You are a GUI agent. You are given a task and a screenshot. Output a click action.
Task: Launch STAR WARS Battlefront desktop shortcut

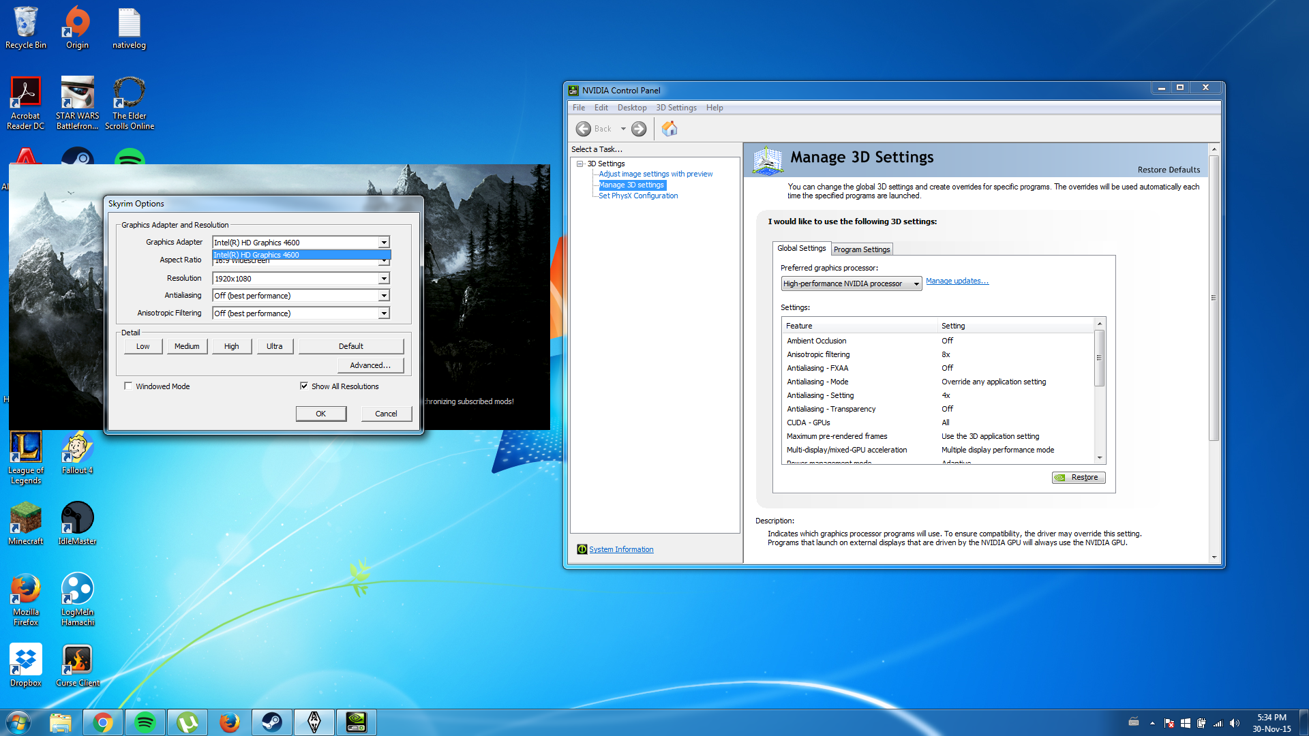[x=77, y=103]
